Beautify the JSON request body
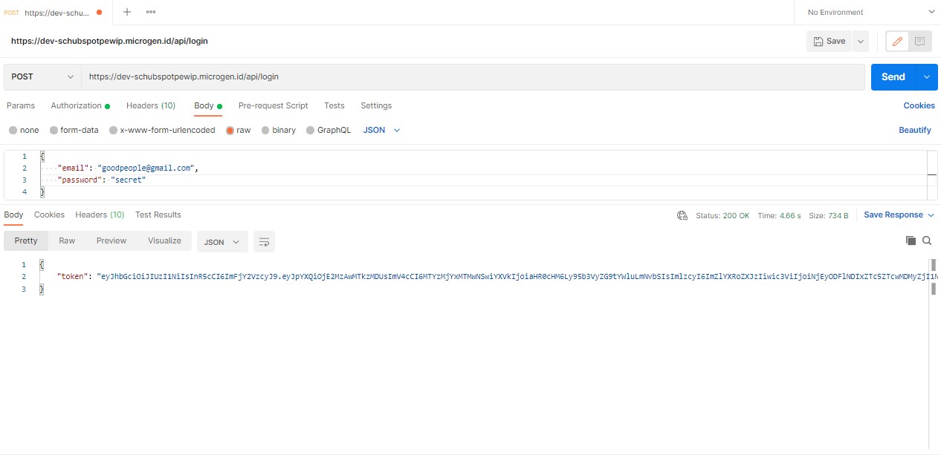The width and height of the screenshot is (941, 455). coord(914,130)
